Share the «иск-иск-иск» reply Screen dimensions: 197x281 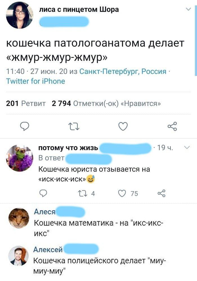click(x=161, y=193)
